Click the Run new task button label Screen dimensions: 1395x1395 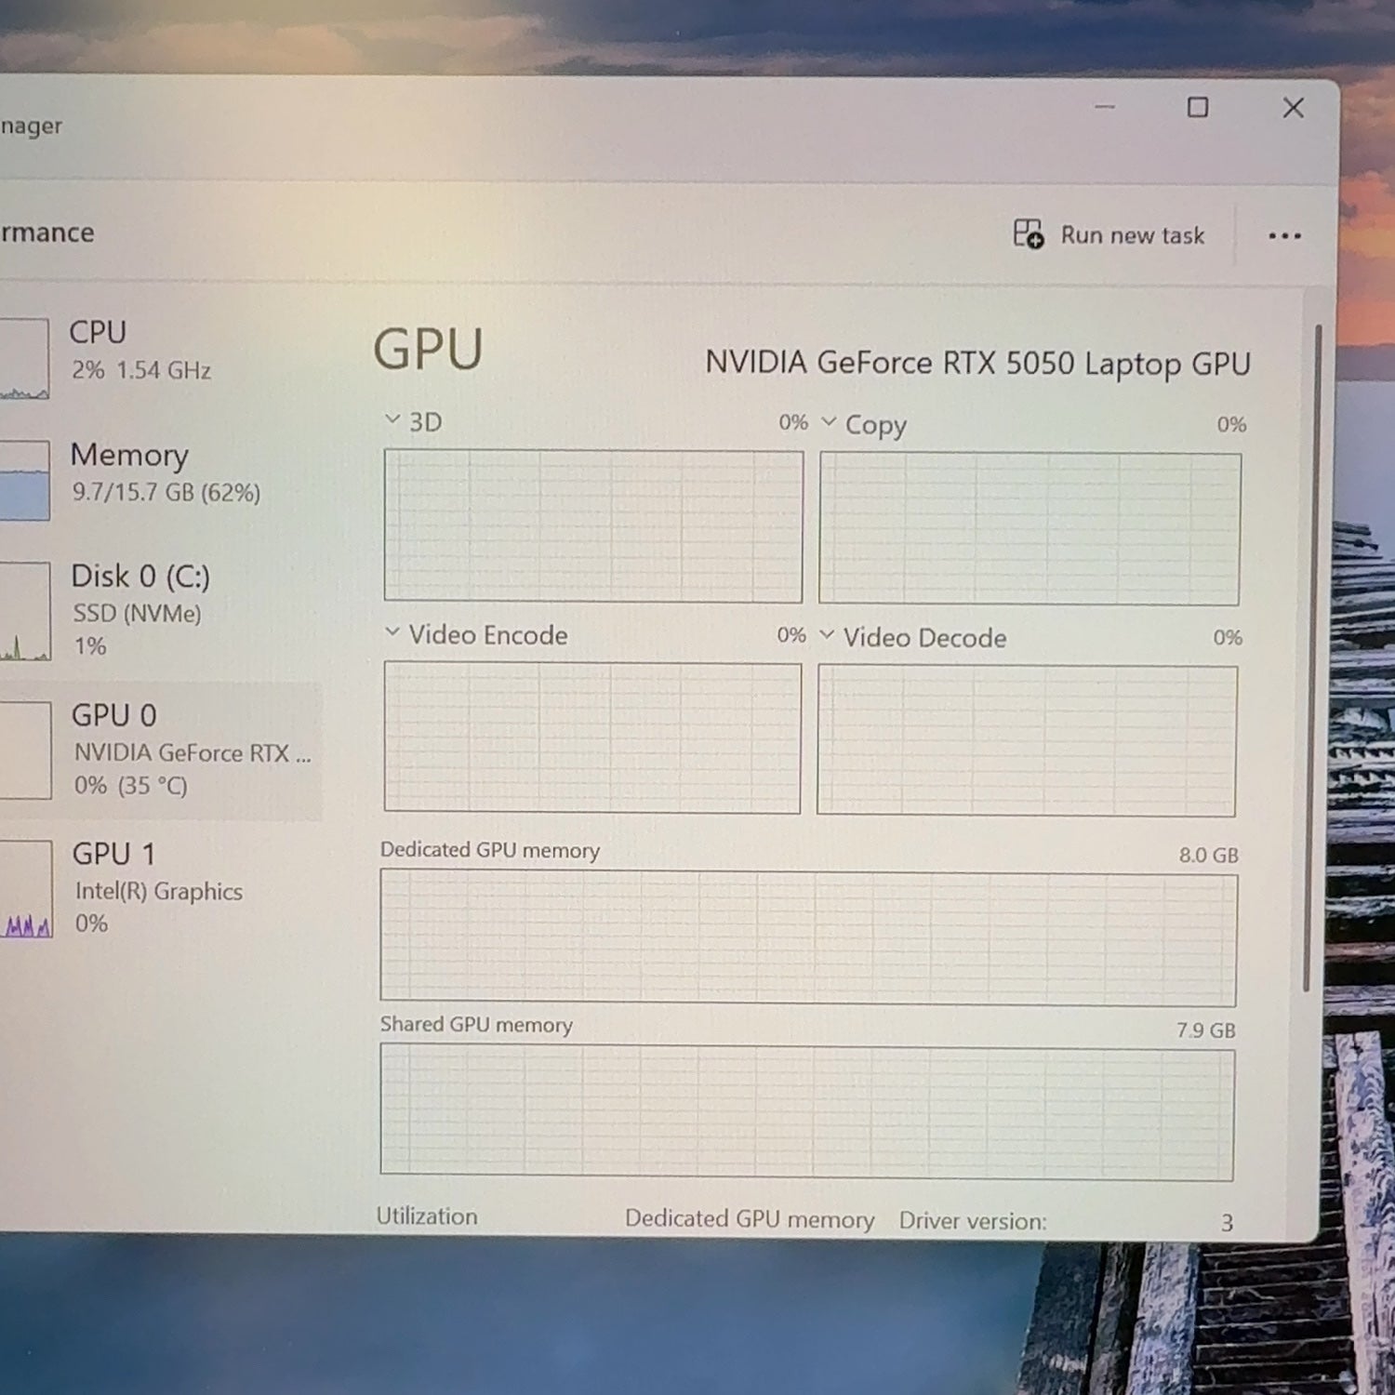(x=1133, y=235)
